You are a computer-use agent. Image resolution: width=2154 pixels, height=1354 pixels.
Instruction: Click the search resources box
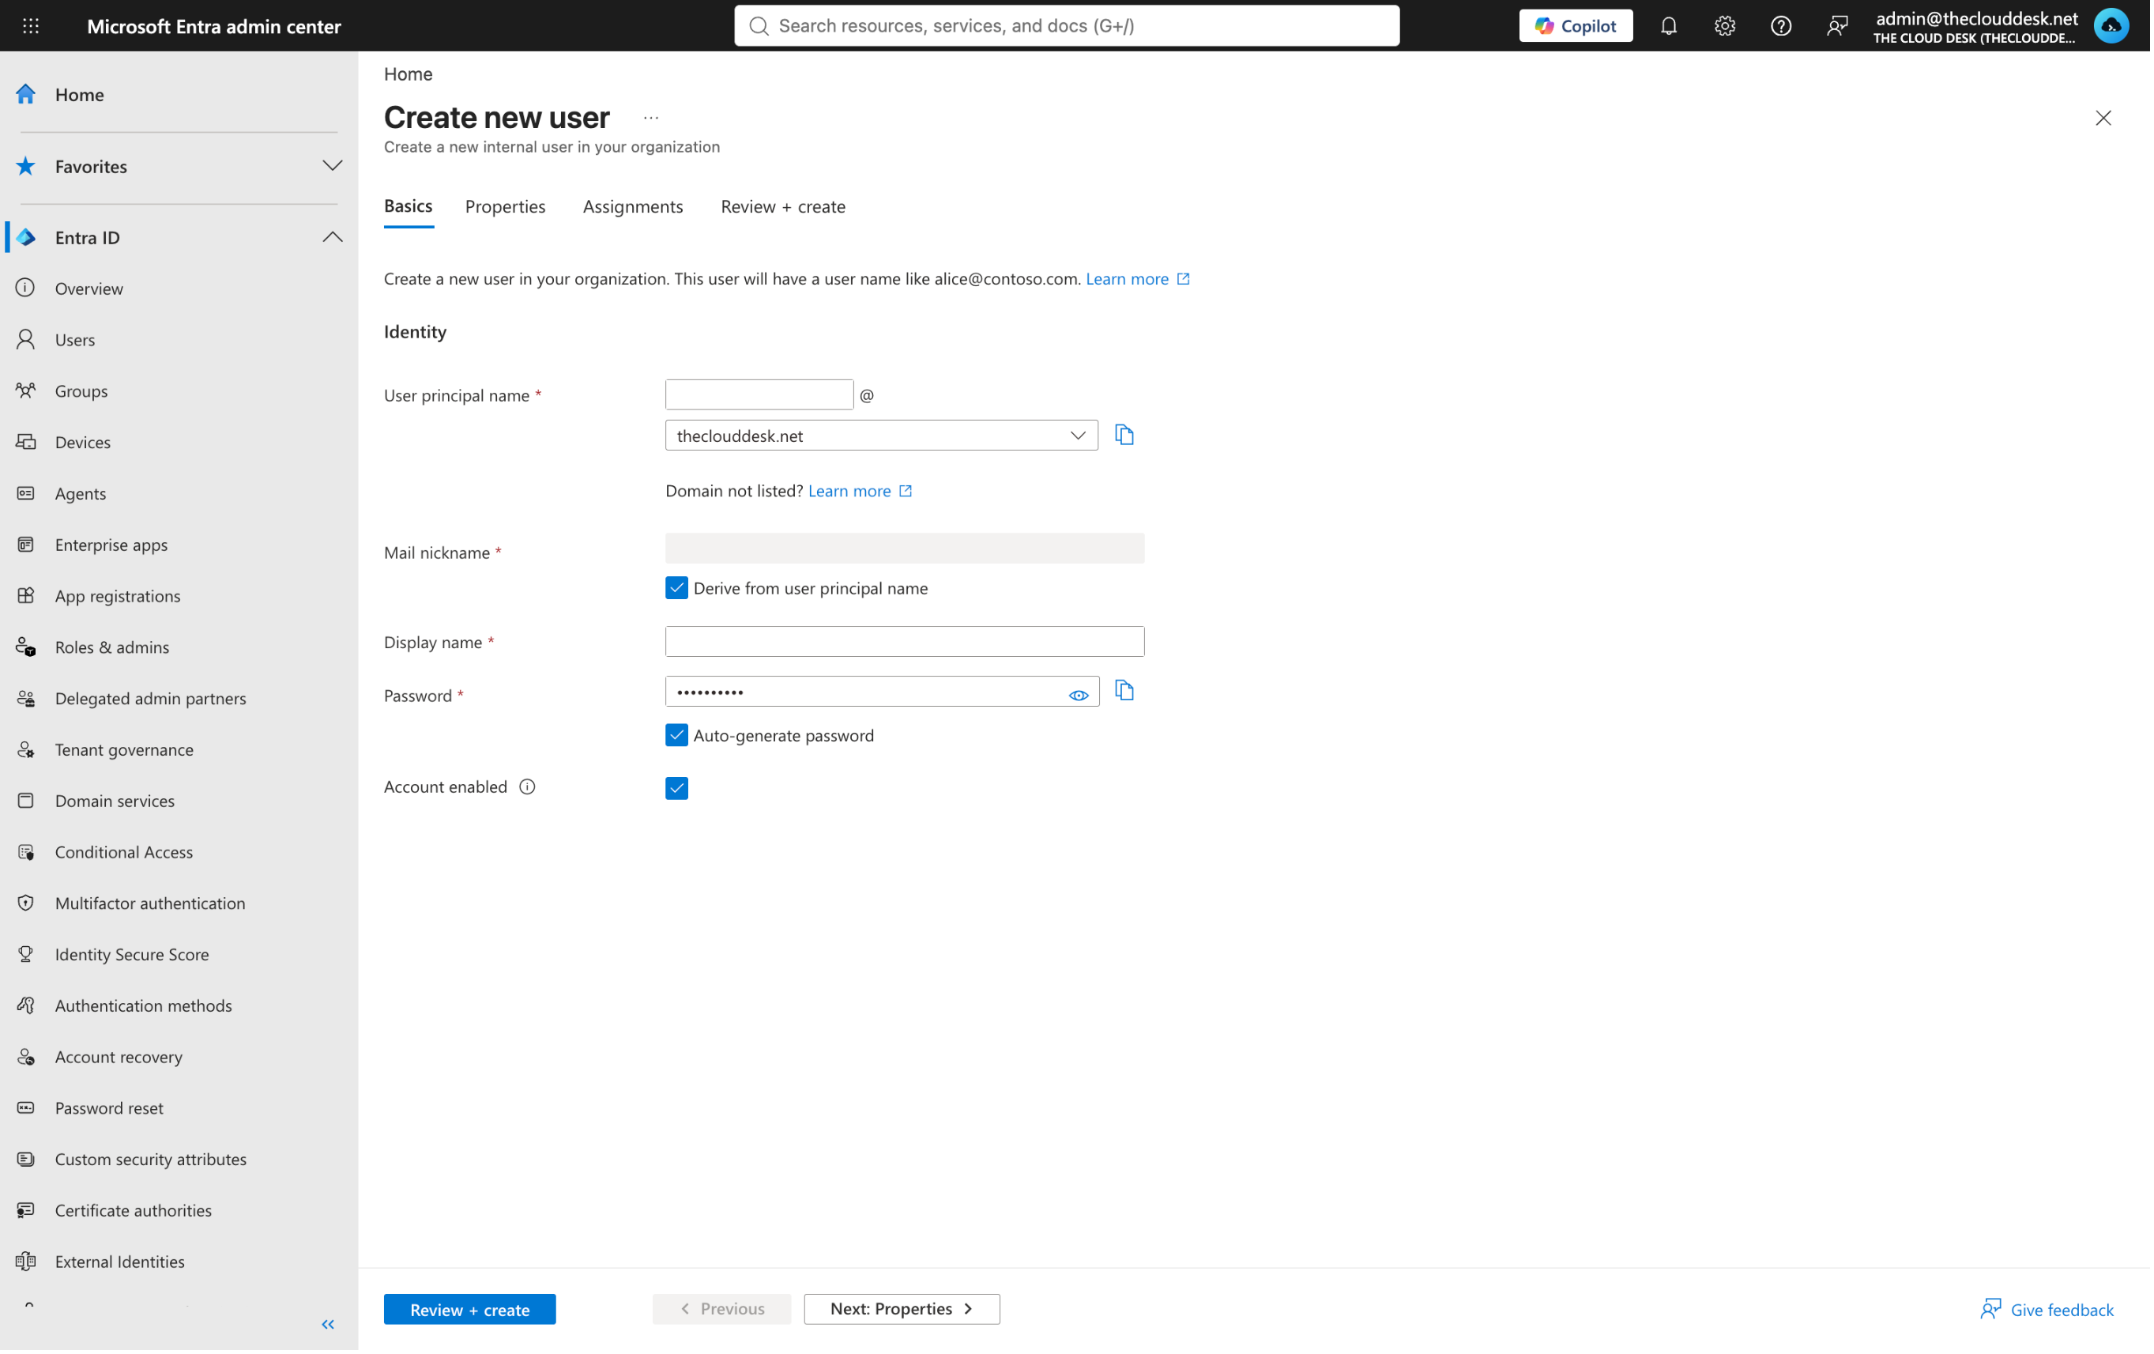coord(1066,26)
